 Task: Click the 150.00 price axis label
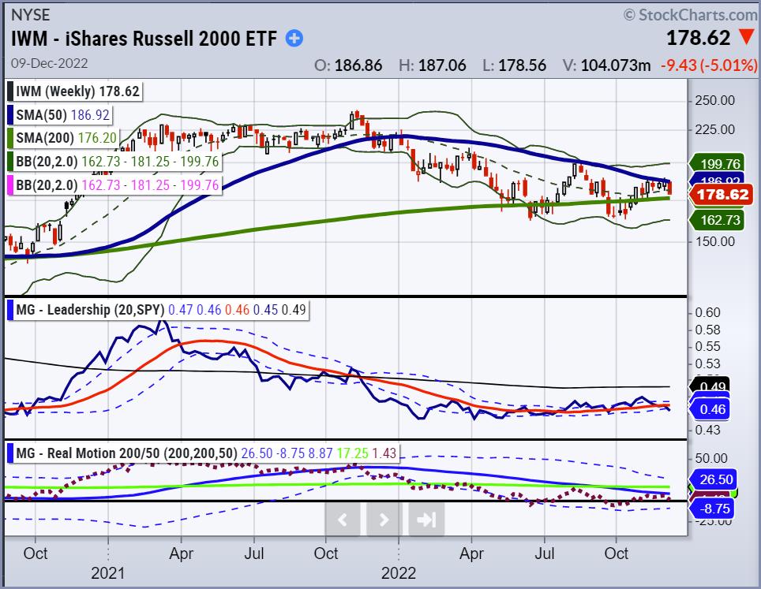coord(714,241)
